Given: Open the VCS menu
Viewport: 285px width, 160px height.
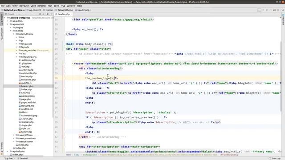Looking at the screenshot, I should coord(63,6).
